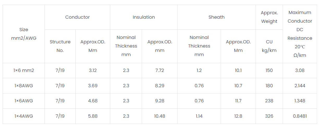Select the 1×6 mm2 row label
Image resolution: width=321 pixels, height=126 pixels.
click(24, 70)
